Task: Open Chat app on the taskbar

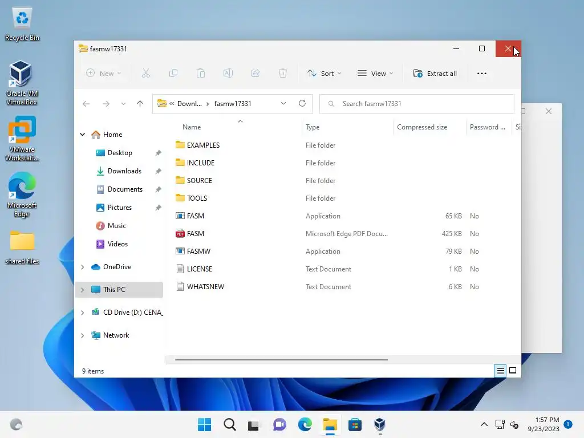Action: 279,424
